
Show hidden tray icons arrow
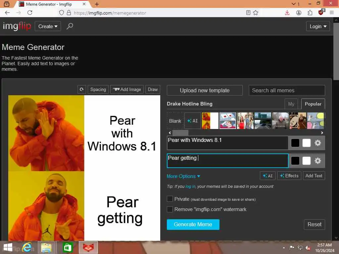pos(284,248)
